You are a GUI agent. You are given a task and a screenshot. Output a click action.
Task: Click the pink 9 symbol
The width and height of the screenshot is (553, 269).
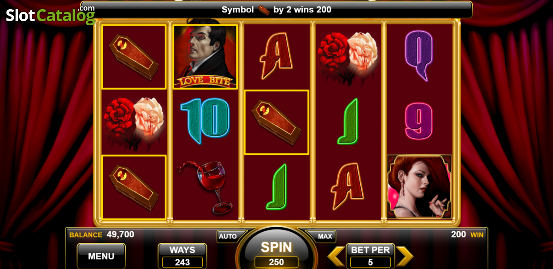(x=418, y=120)
